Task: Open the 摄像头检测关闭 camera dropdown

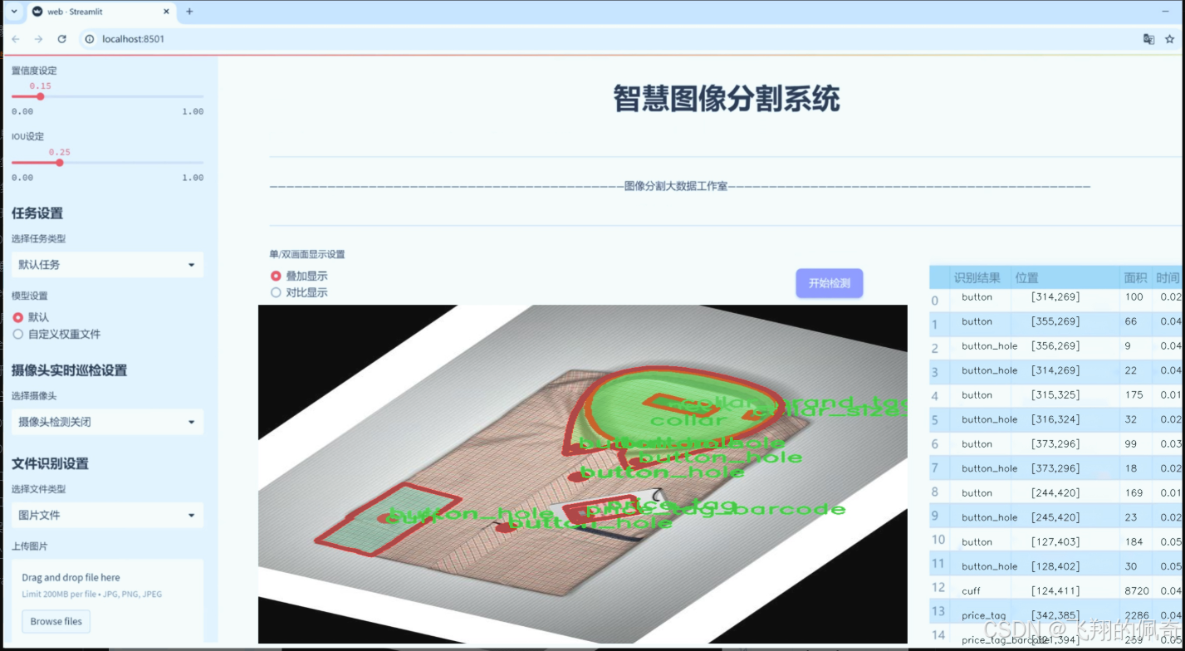Action: (107, 422)
